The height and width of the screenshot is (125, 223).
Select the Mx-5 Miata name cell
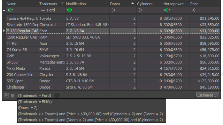click(22, 68)
